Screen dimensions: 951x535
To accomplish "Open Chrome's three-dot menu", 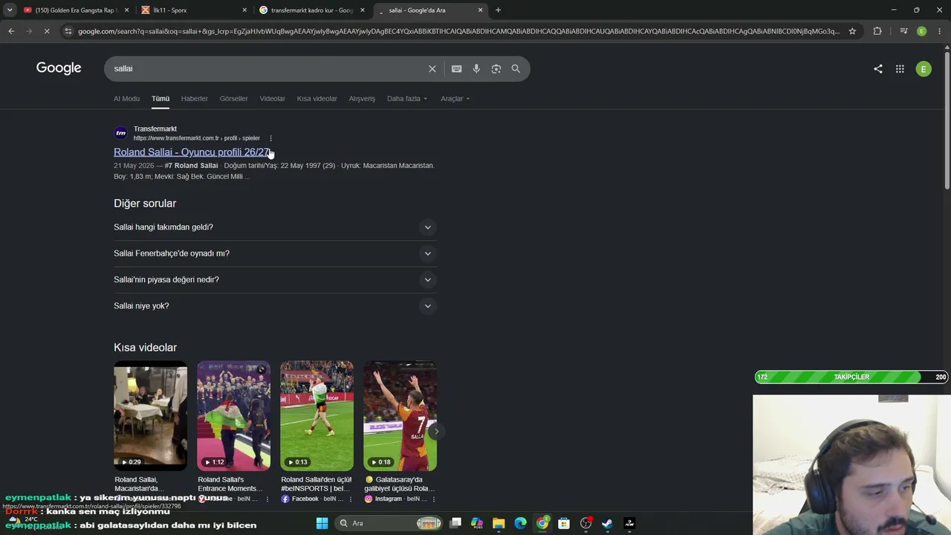I will point(940,31).
